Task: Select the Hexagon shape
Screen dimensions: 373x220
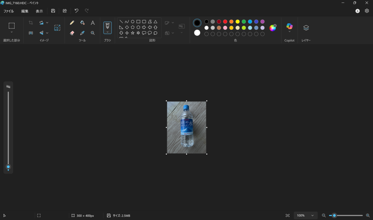Action: (x=138, y=27)
